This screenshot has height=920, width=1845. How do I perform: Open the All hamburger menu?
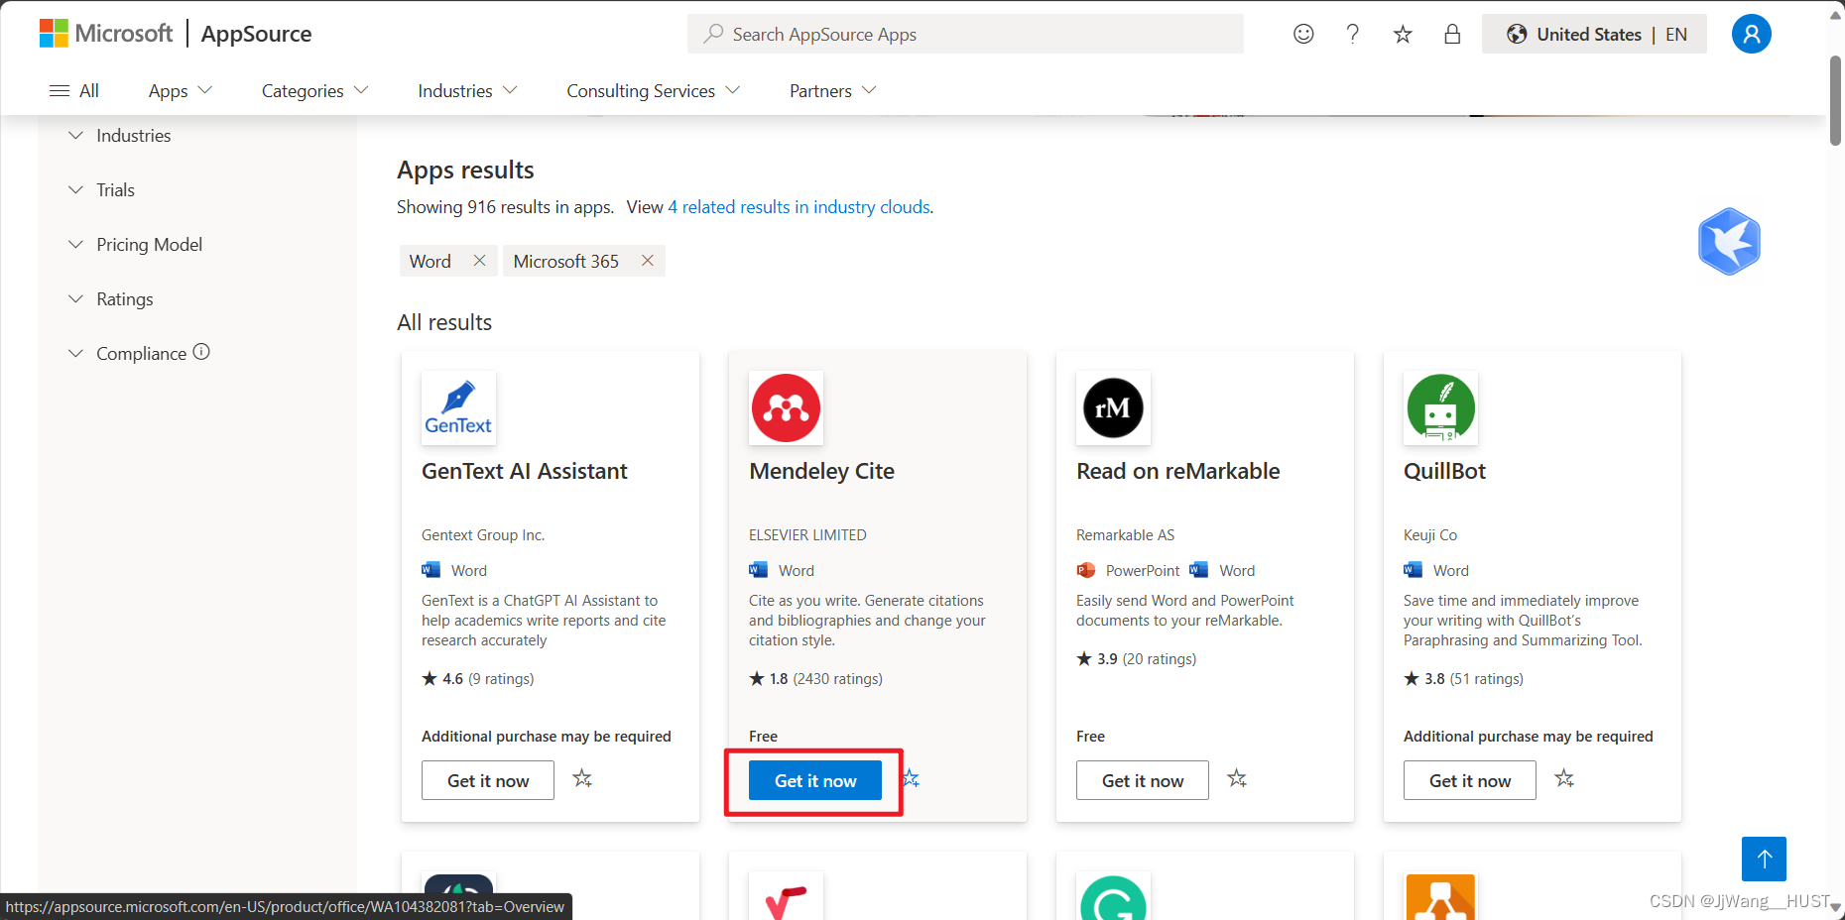(73, 90)
